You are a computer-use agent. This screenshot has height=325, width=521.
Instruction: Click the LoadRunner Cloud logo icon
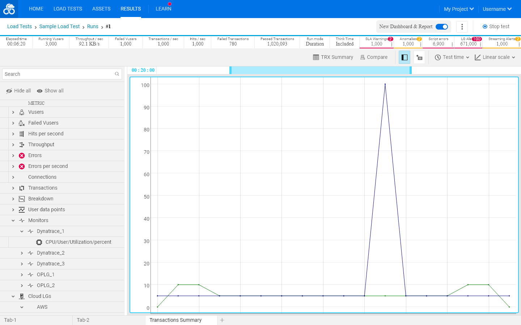click(9, 9)
